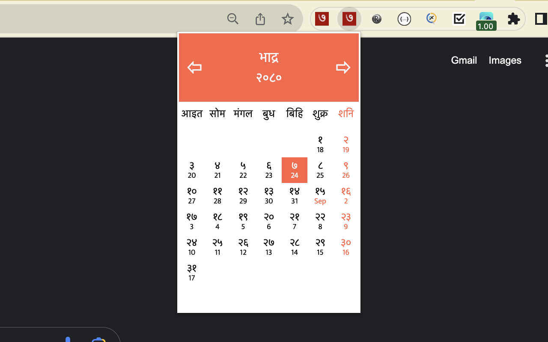Select date ४ with English date 21
The image size is (548, 342).
point(217,170)
